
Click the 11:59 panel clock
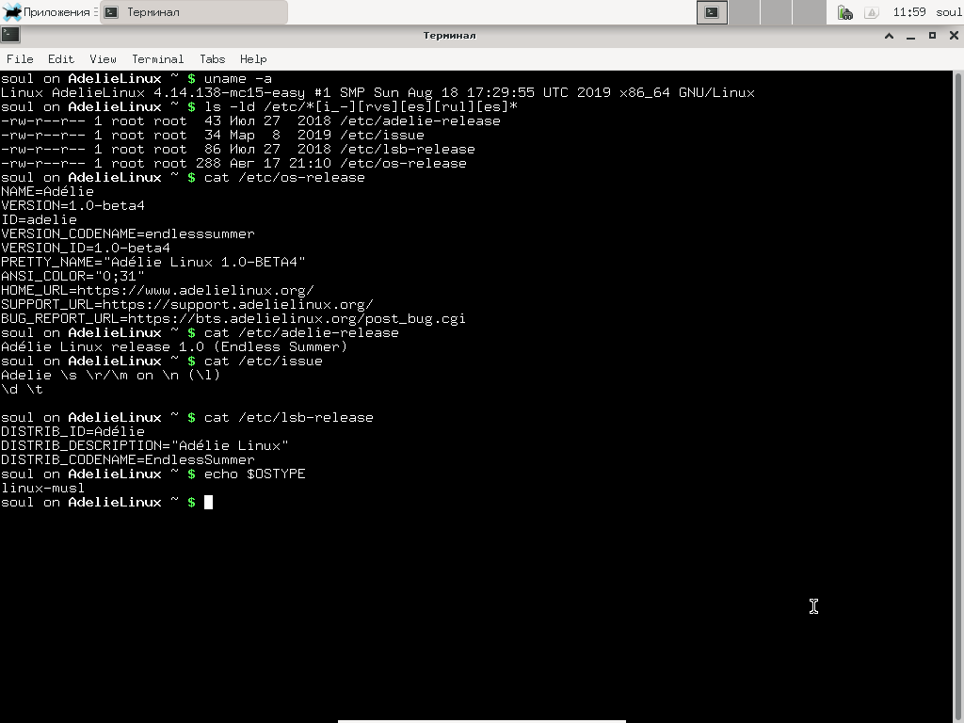click(x=909, y=12)
